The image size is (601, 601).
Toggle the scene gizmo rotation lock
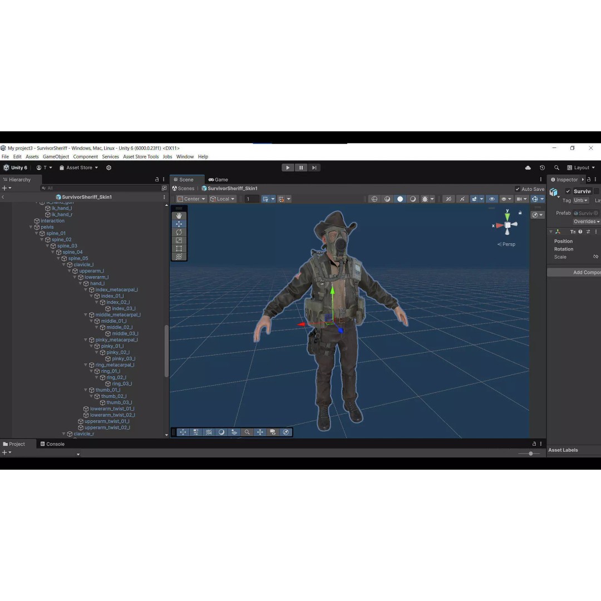(x=520, y=213)
